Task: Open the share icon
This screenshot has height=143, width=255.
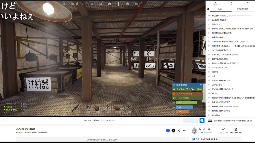Action: [179, 131]
